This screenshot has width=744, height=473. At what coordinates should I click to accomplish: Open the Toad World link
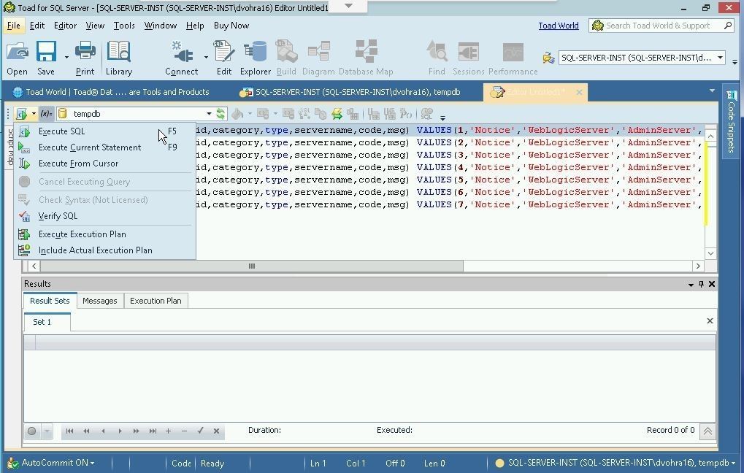click(559, 26)
